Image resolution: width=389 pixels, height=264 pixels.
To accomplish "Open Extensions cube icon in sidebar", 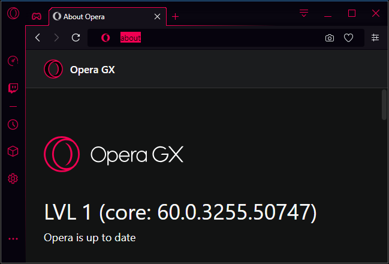I will [13, 152].
